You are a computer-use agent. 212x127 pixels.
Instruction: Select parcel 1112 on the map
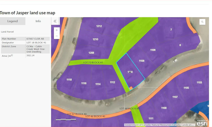click(x=112, y=82)
